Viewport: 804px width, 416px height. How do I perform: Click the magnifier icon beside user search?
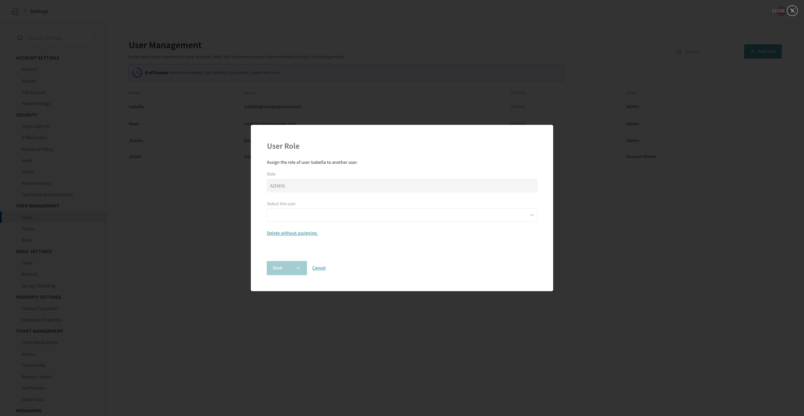click(679, 52)
